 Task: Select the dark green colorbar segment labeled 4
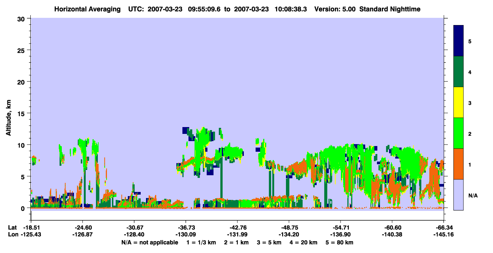coord(458,72)
